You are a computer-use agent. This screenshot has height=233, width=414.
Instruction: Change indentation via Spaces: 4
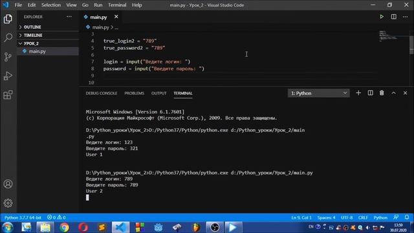(x=326, y=217)
